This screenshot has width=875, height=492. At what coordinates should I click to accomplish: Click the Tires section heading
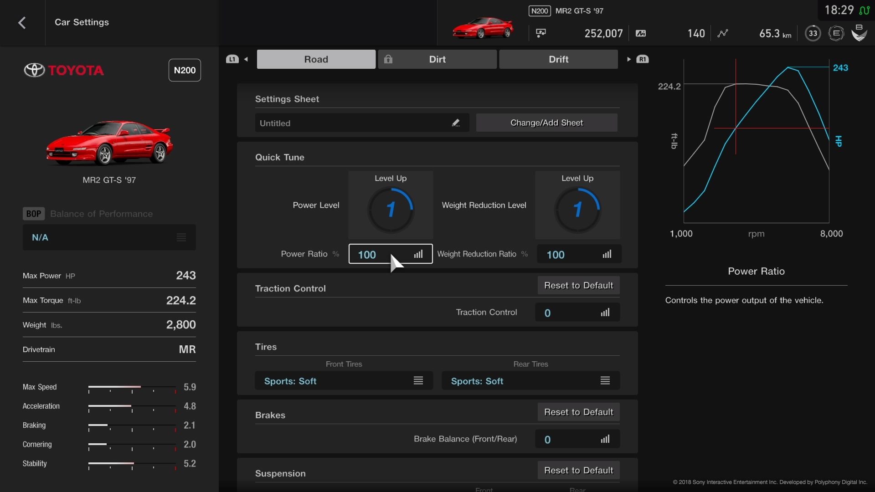[266, 347]
